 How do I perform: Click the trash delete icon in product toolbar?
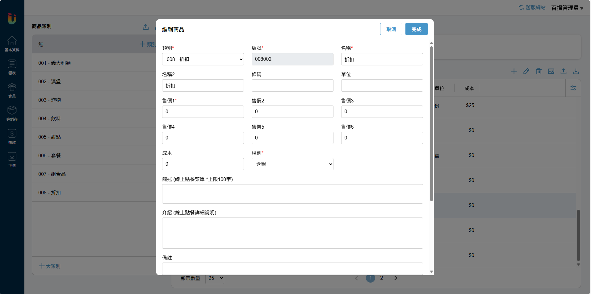click(x=539, y=71)
